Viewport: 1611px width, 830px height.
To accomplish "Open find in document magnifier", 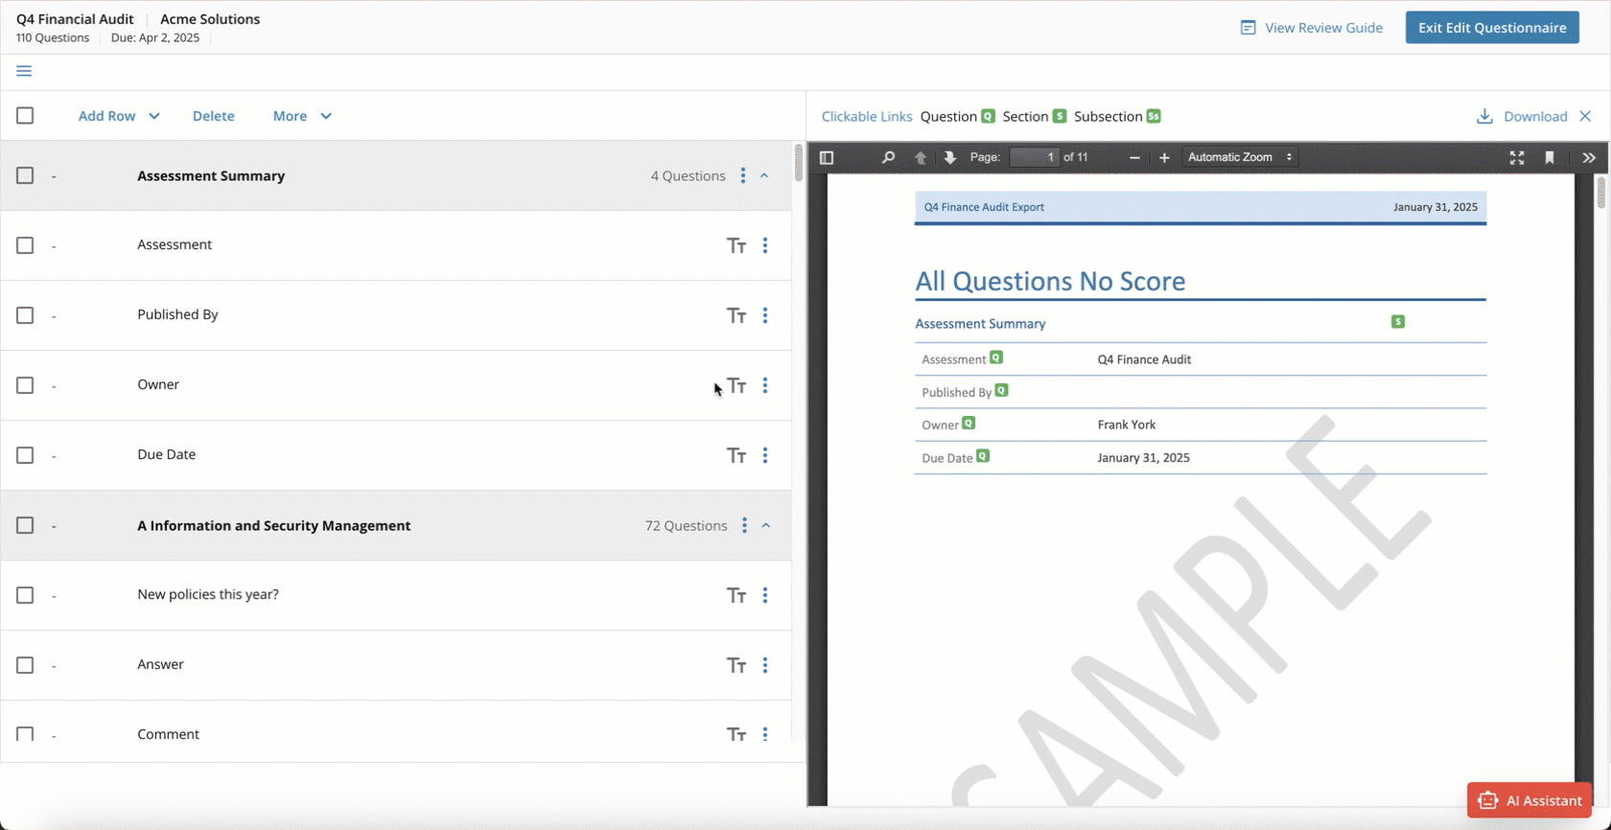I will pyautogui.click(x=888, y=157).
